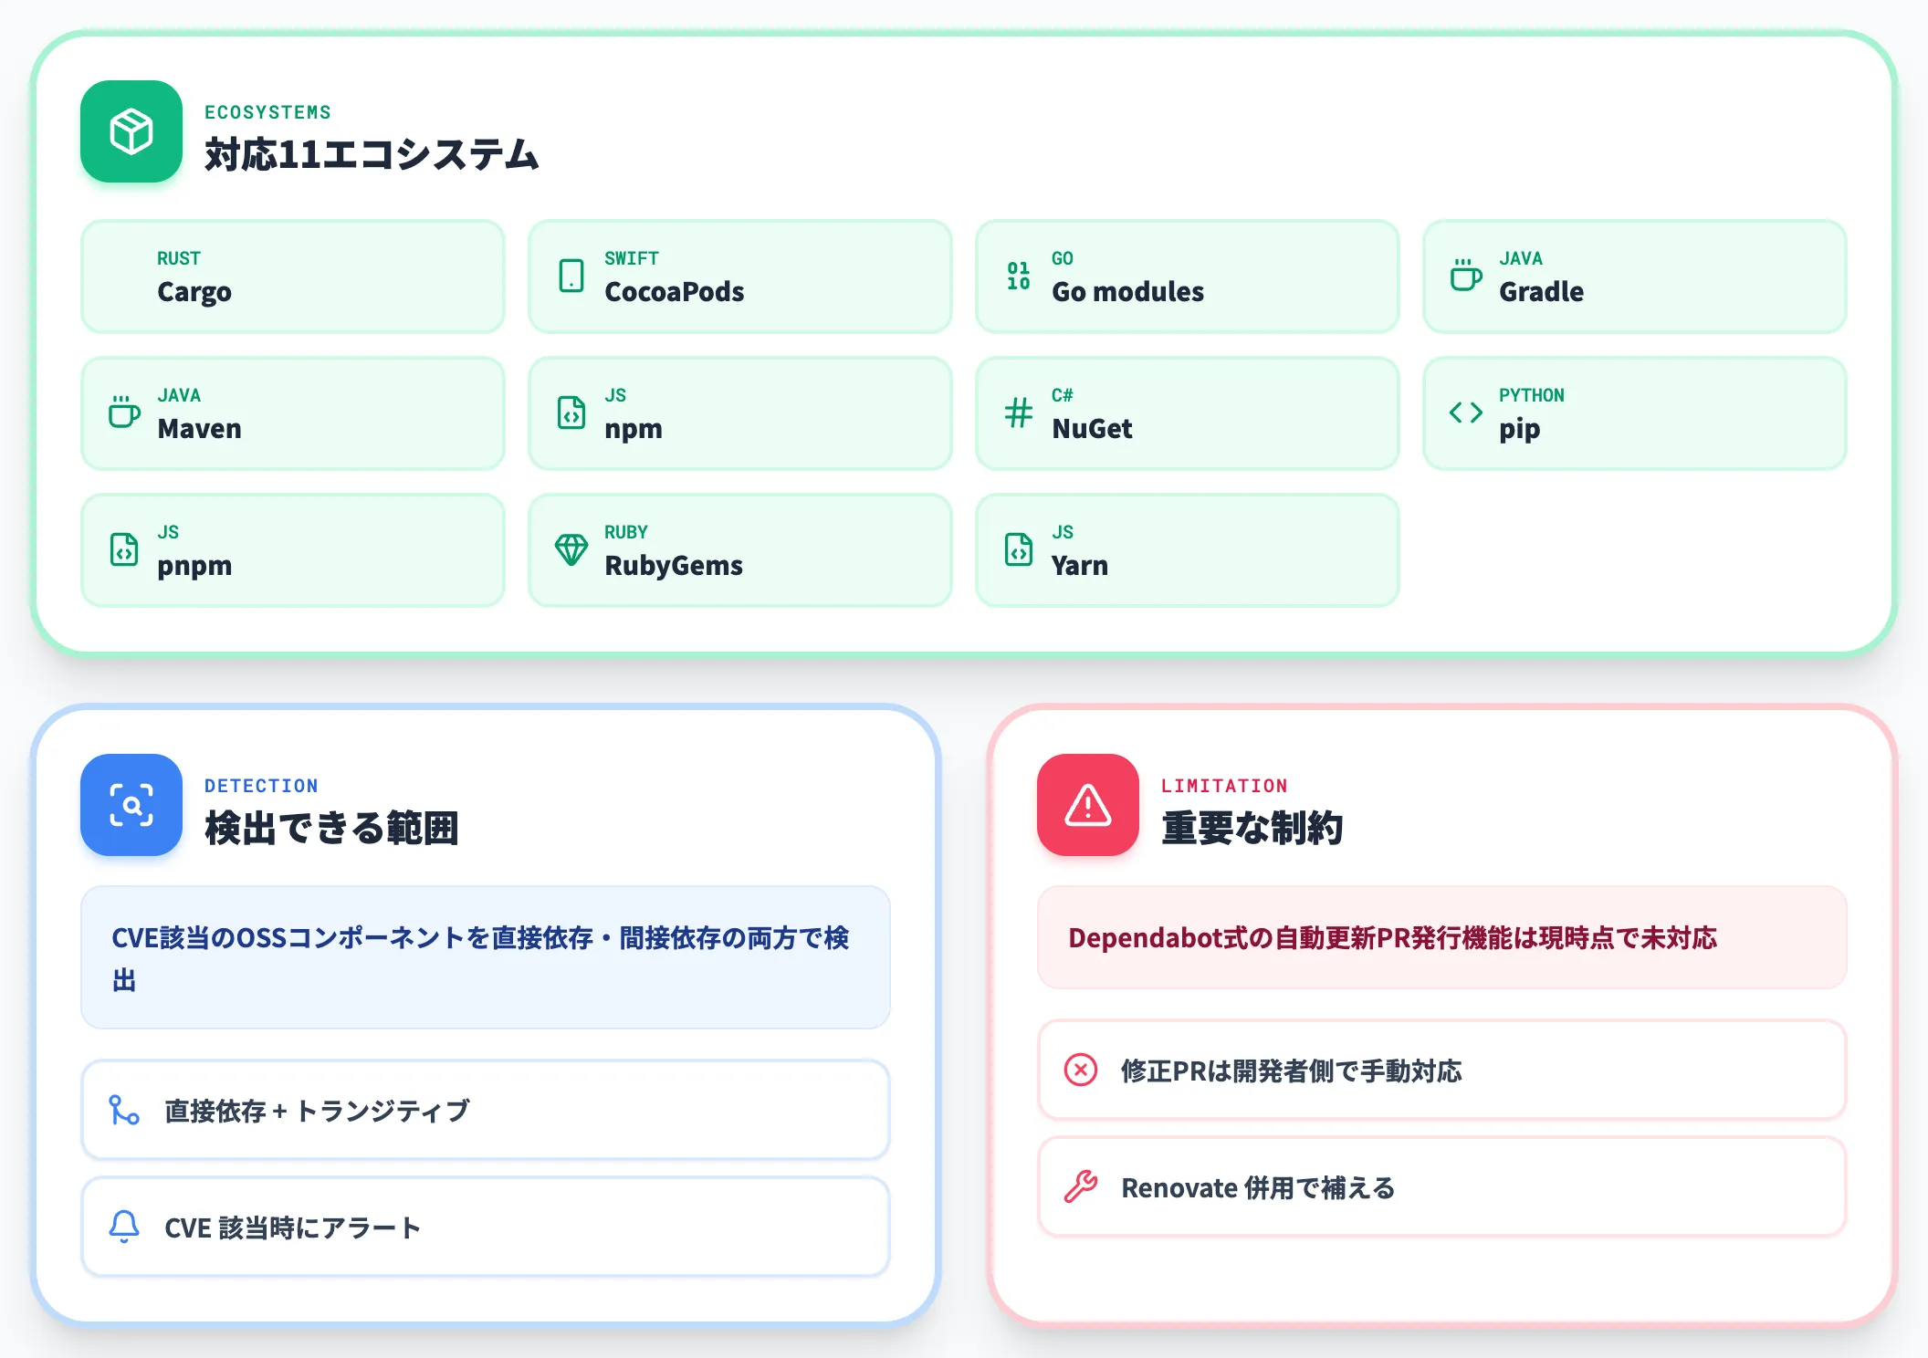Click the coffee cup icon beside Gradle
Image resolution: width=1928 pixels, height=1358 pixels.
[x=1466, y=276]
